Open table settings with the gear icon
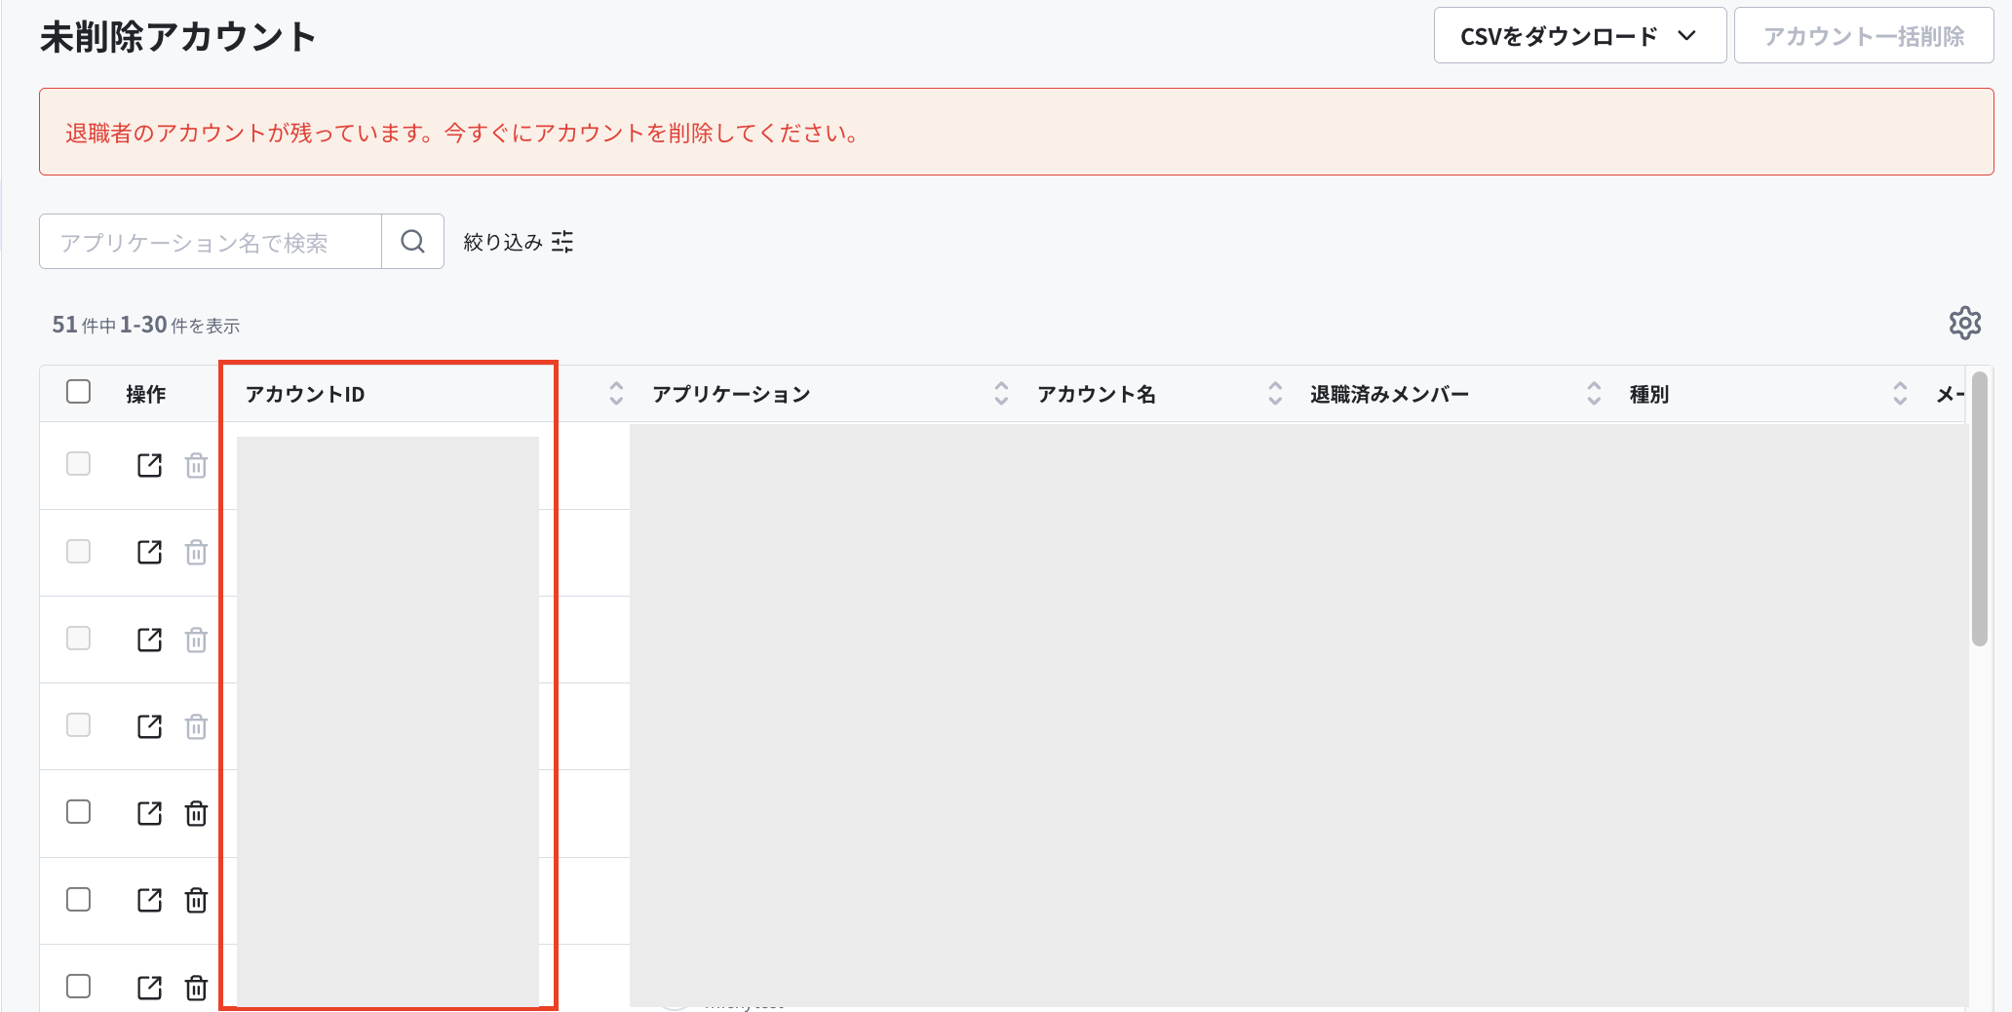Screen dimensions: 2012x1012 click(x=1965, y=323)
